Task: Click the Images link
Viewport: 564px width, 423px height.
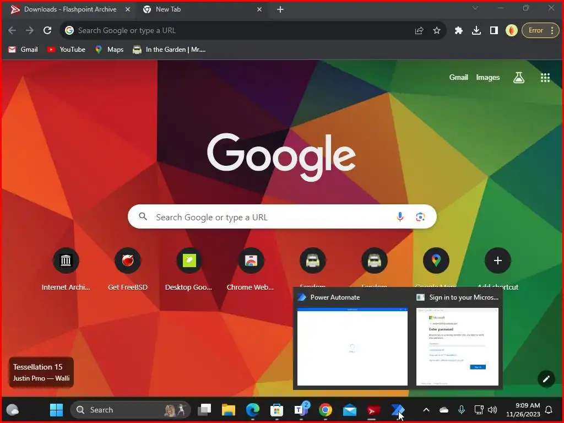Action: click(x=488, y=77)
